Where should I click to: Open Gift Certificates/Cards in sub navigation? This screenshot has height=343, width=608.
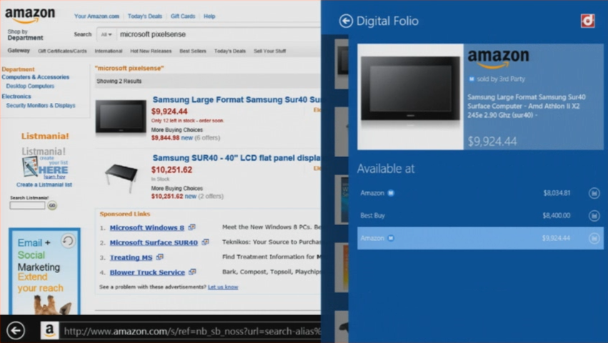point(62,51)
